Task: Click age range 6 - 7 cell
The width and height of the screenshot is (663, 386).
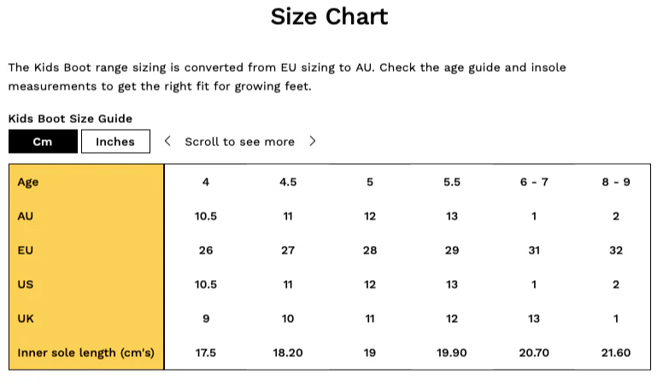Action: [534, 182]
